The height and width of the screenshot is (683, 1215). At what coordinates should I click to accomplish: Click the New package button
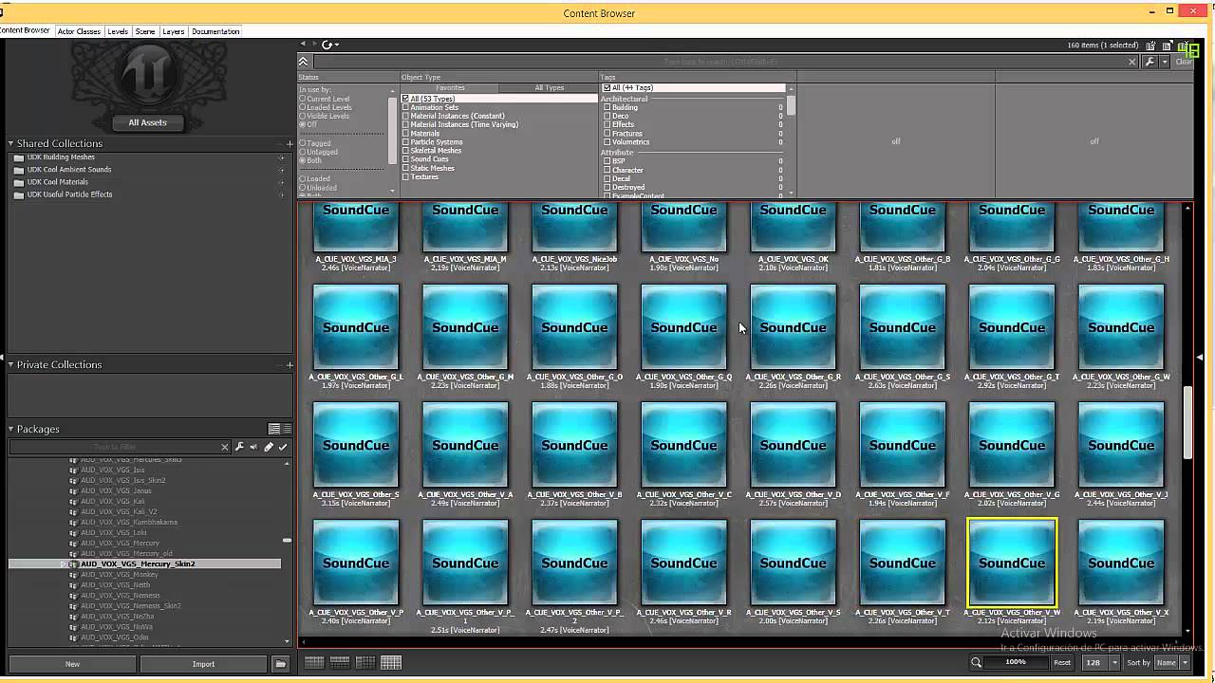click(x=72, y=664)
